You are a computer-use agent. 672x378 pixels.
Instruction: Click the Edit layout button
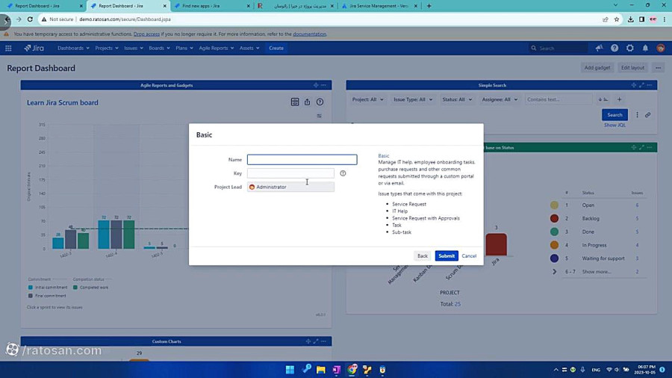click(x=632, y=68)
